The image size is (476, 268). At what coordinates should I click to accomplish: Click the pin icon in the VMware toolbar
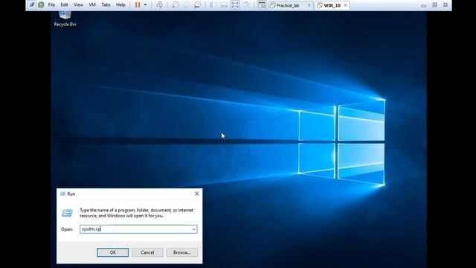pyautogui.click(x=32, y=4)
